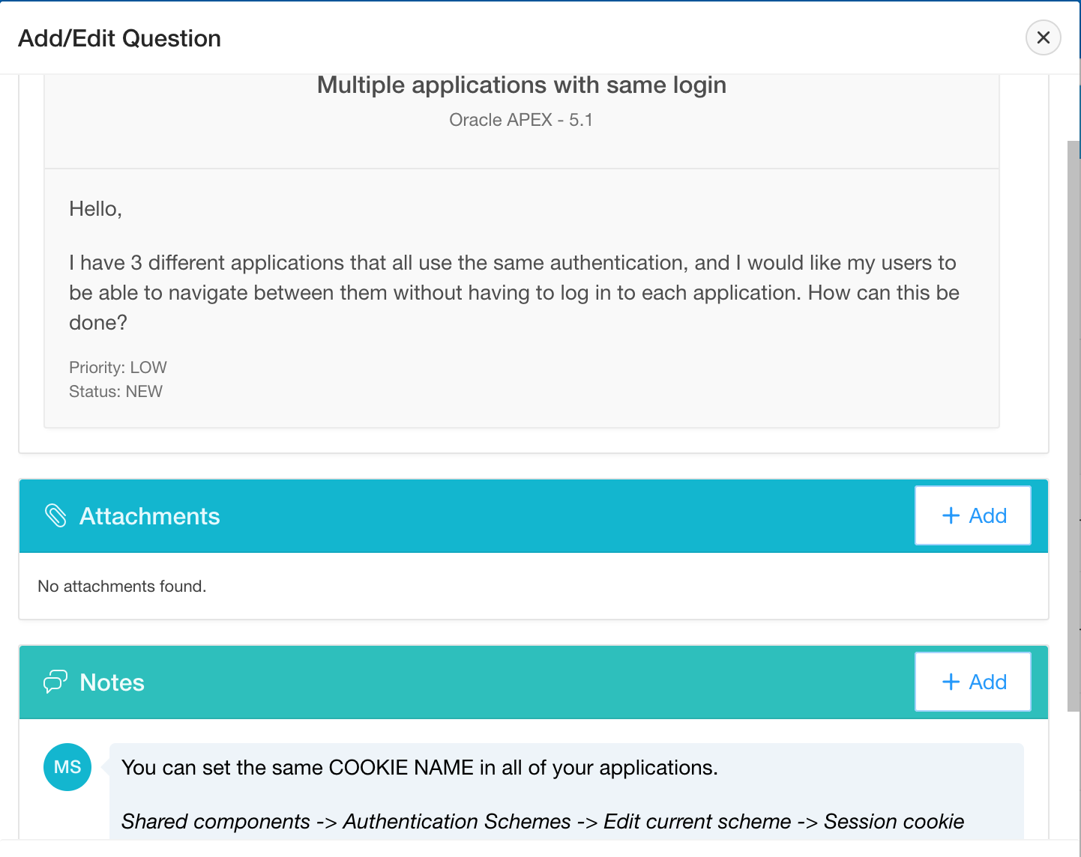Add a new note with Notes Add button
Image resolution: width=1081 pixels, height=857 pixels.
click(973, 682)
